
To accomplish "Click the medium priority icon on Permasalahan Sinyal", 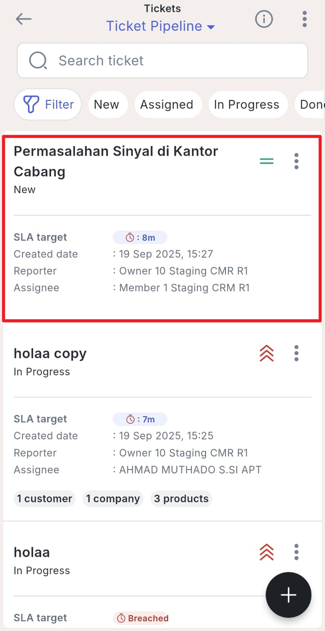I will [266, 161].
